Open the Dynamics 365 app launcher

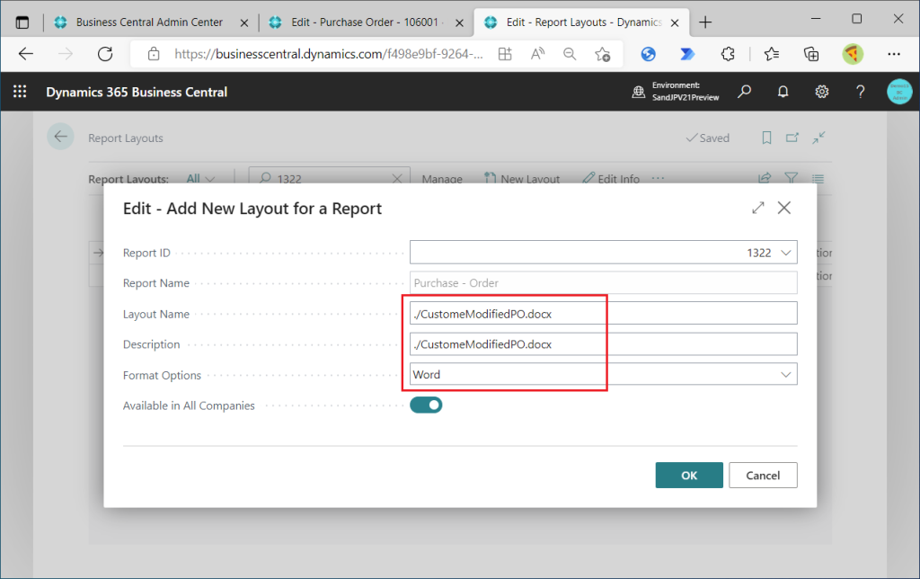pyautogui.click(x=20, y=92)
